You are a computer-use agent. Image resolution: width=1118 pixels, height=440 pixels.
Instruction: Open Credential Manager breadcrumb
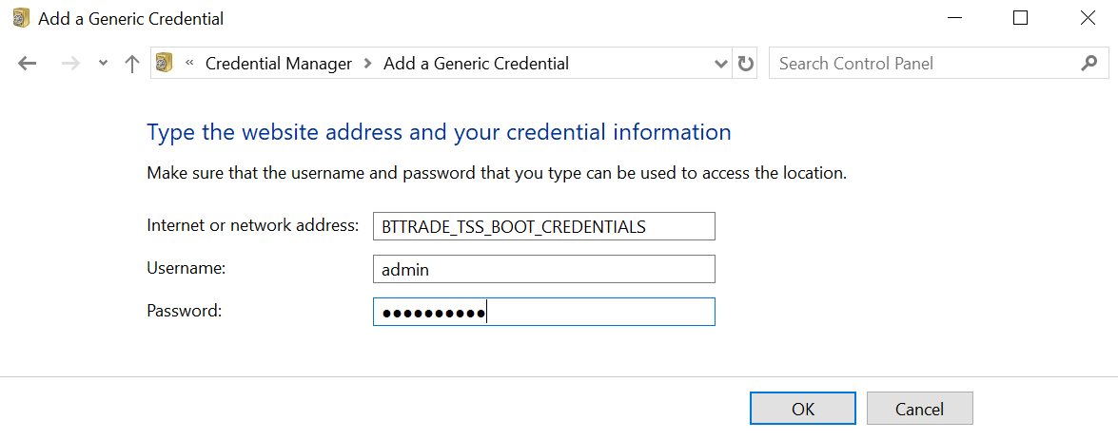tap(279, 64)
